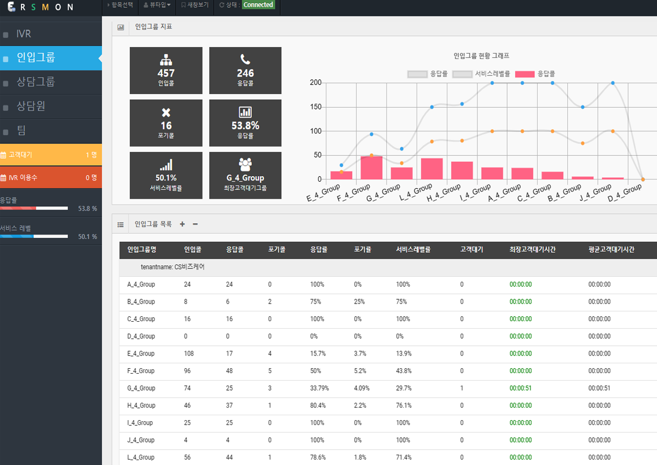Screen dimensions: 657x465
Task: Open the 상담그룹 sidebar menu
Action: click(36, 82)
